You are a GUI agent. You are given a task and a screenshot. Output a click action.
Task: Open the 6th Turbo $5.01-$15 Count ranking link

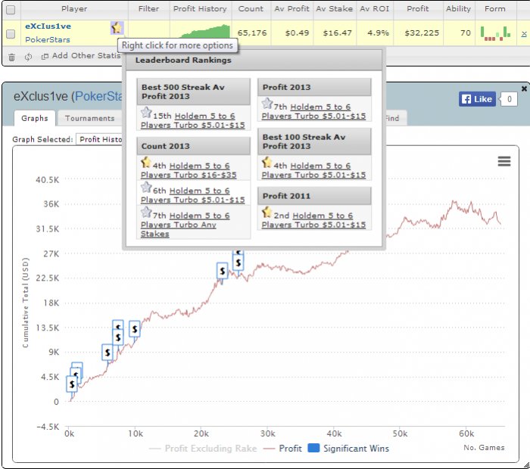coord(192,195)
